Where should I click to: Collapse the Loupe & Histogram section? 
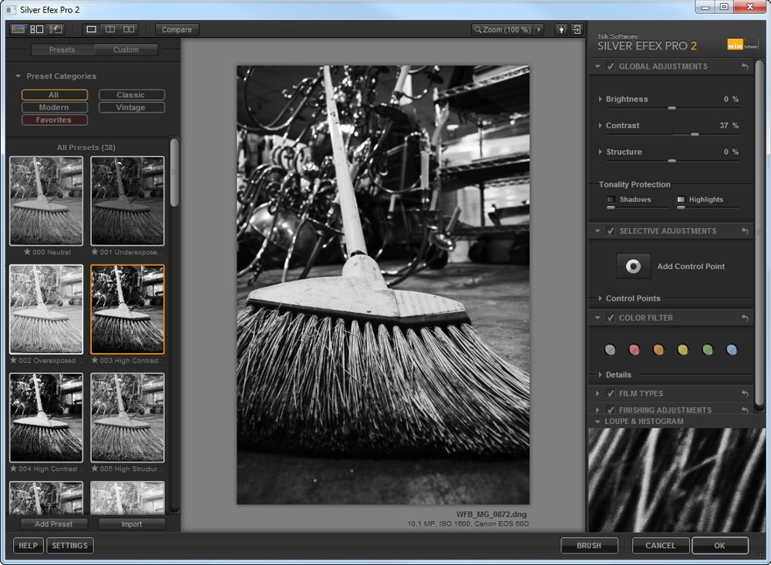(x=598, y=422)
